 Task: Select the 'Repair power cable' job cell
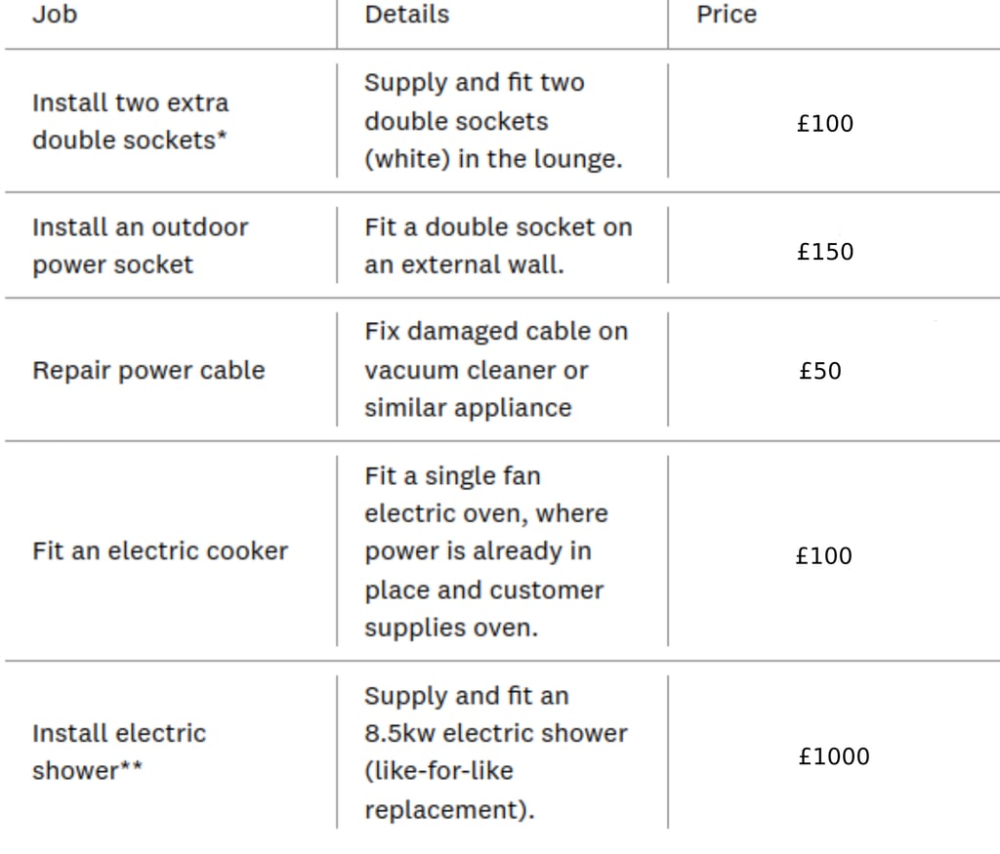[x=148, y=371]
